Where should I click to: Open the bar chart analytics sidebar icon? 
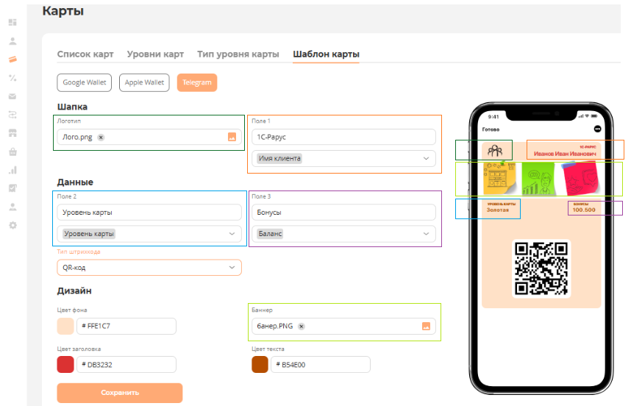[13, 170]
